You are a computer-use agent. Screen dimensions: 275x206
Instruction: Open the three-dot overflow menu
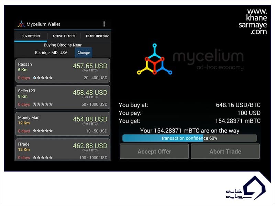click(104, 24)
